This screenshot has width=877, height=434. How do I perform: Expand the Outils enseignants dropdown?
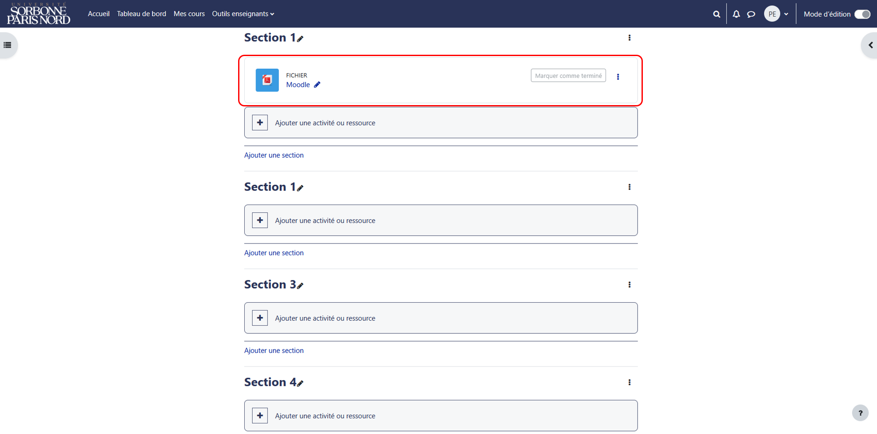coord(243,14)
